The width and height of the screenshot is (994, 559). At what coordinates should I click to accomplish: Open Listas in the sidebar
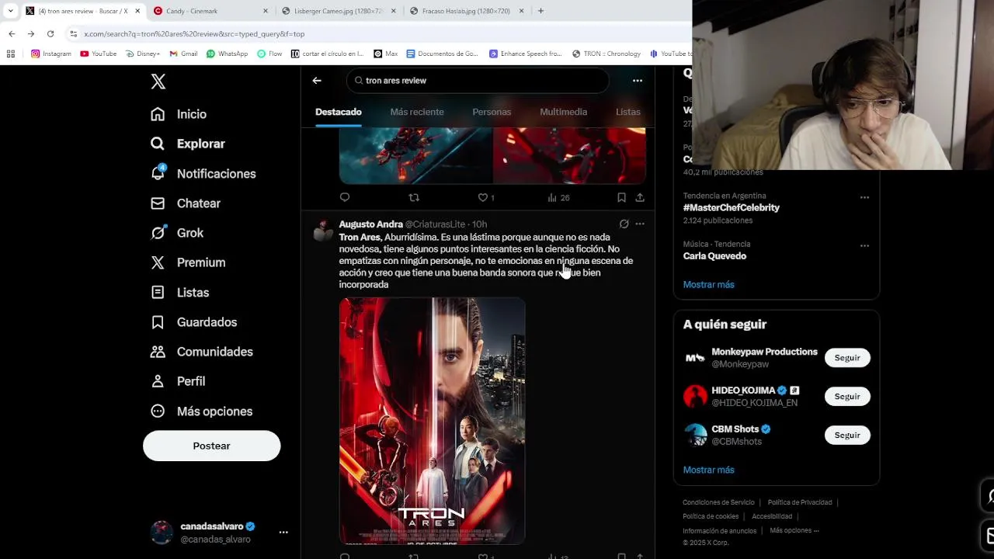click(x=179, y=293)
